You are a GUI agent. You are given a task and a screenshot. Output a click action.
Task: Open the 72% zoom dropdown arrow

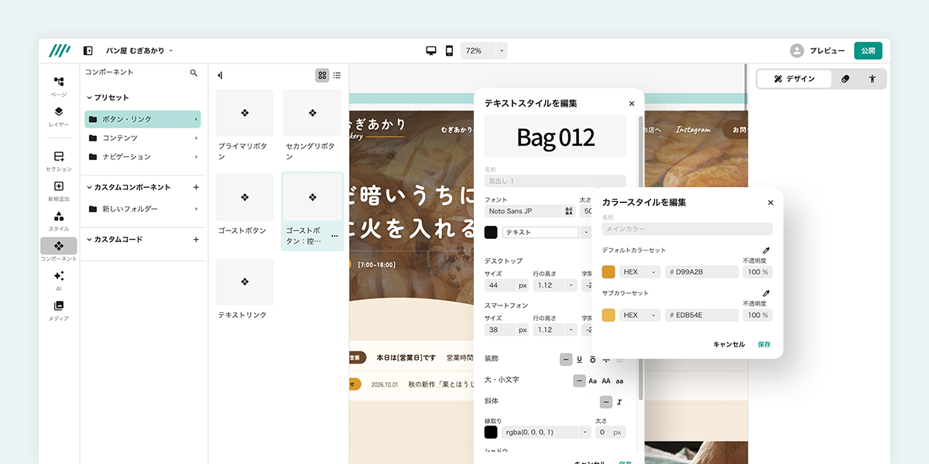click(502, 50)
